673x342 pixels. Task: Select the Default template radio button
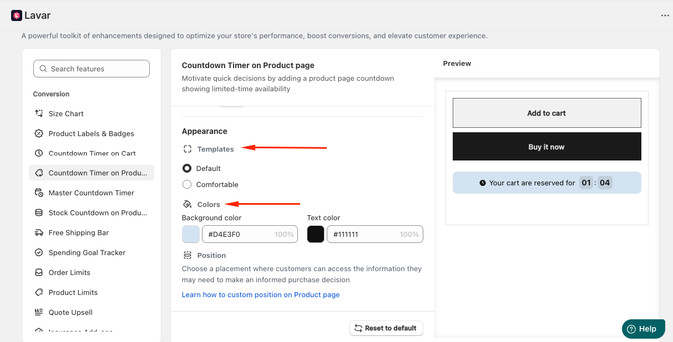click(187, 168)
